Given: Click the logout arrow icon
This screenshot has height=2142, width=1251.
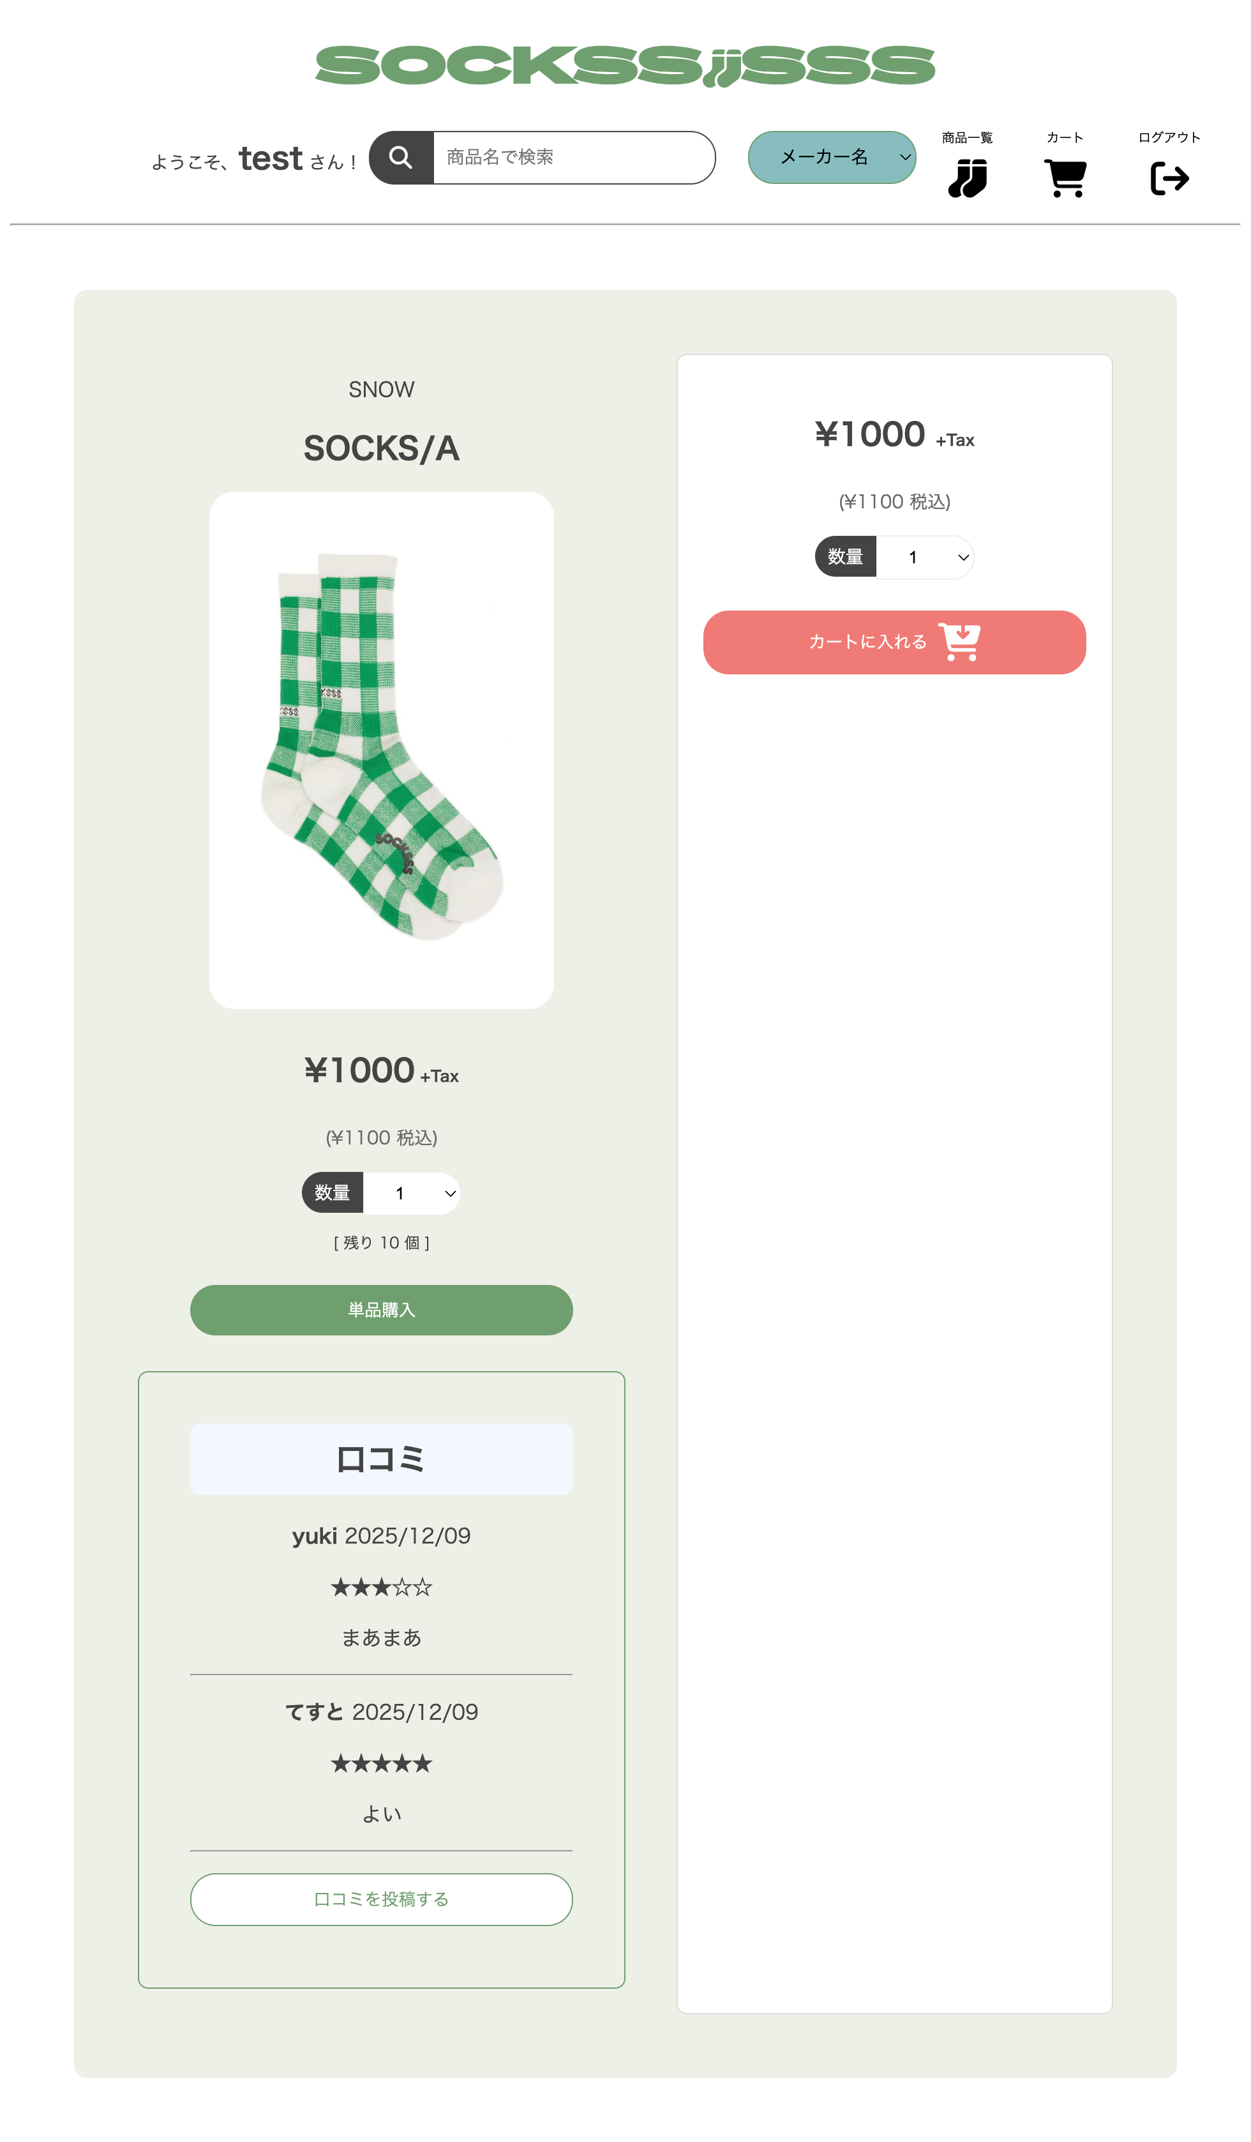Looking at the screenshot, I should [x=1169, y=179].
